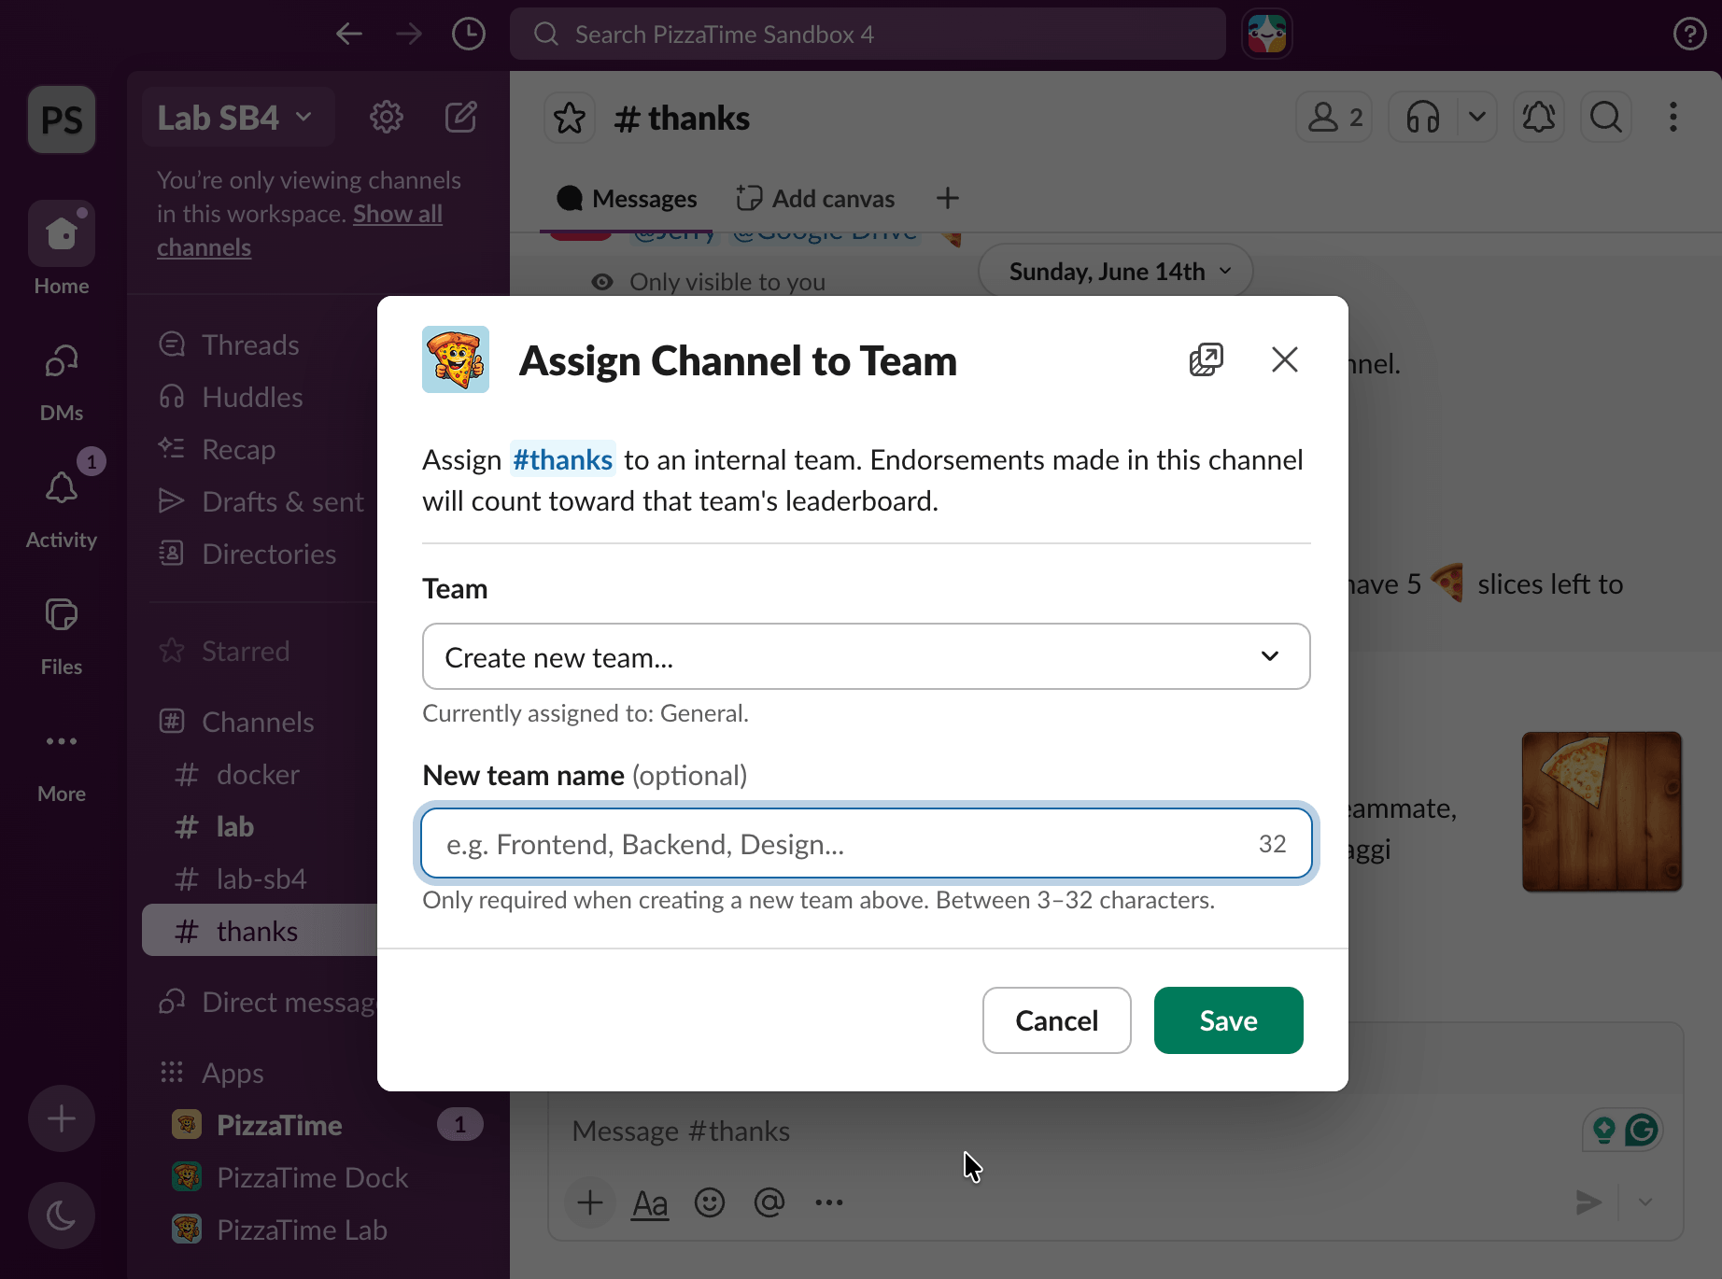Open the help question mark icon
The image size is (1722, 1279).
(1689, 35)
